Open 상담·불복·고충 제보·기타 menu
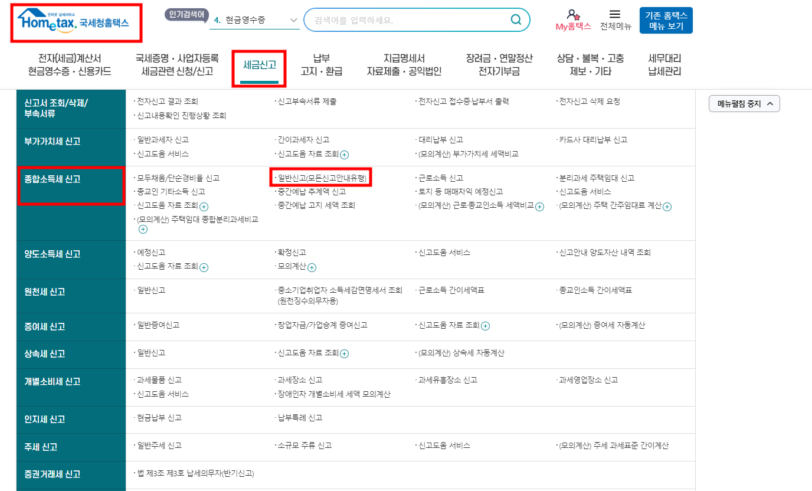 pos(590,65)
